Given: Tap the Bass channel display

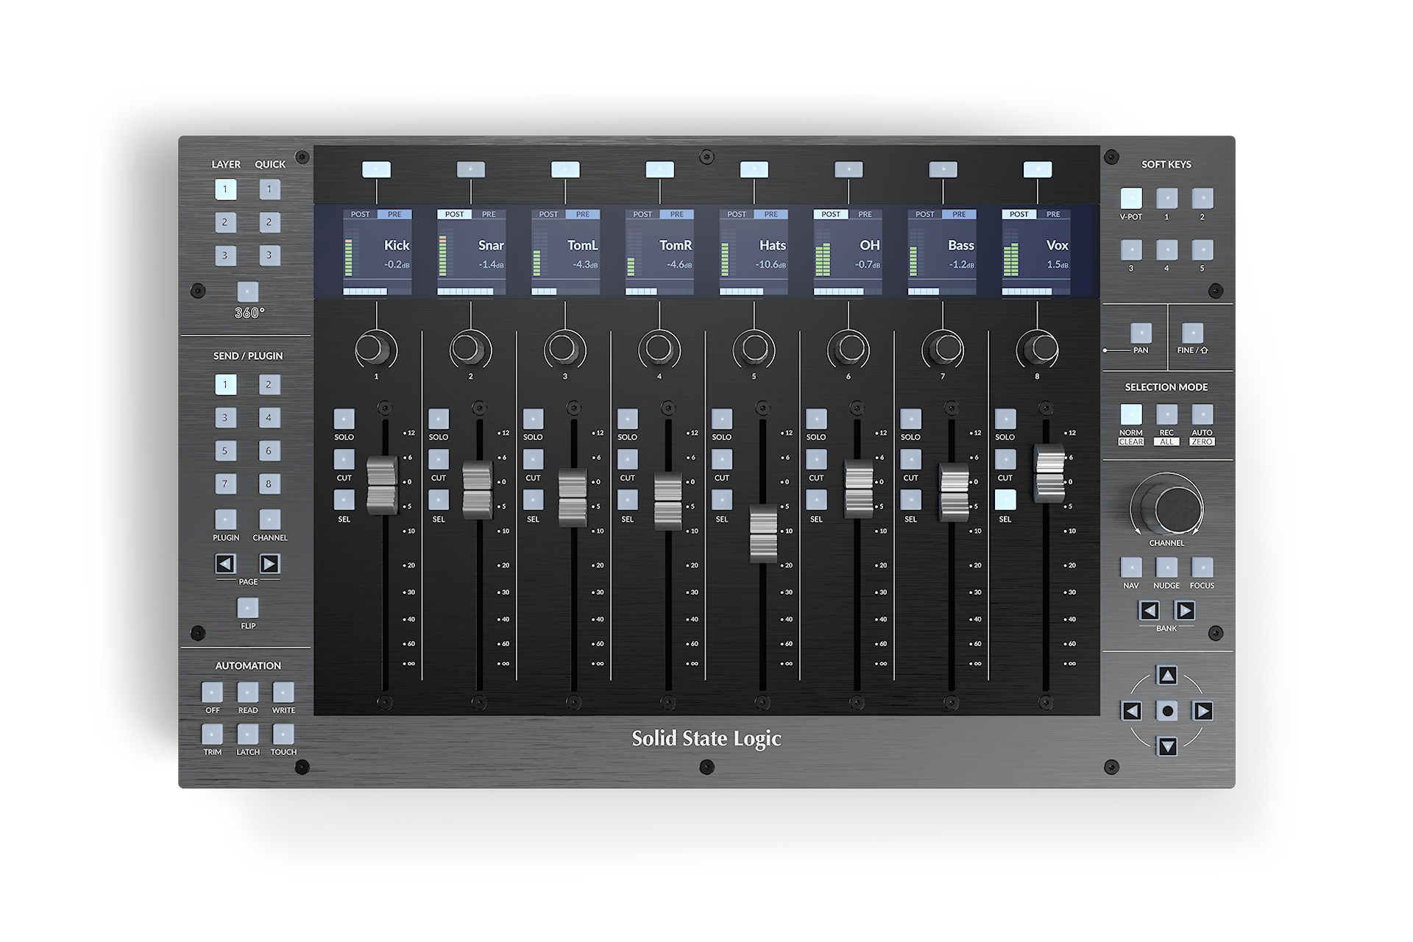Looking at the screenshot, I should (x=942, y=252).
